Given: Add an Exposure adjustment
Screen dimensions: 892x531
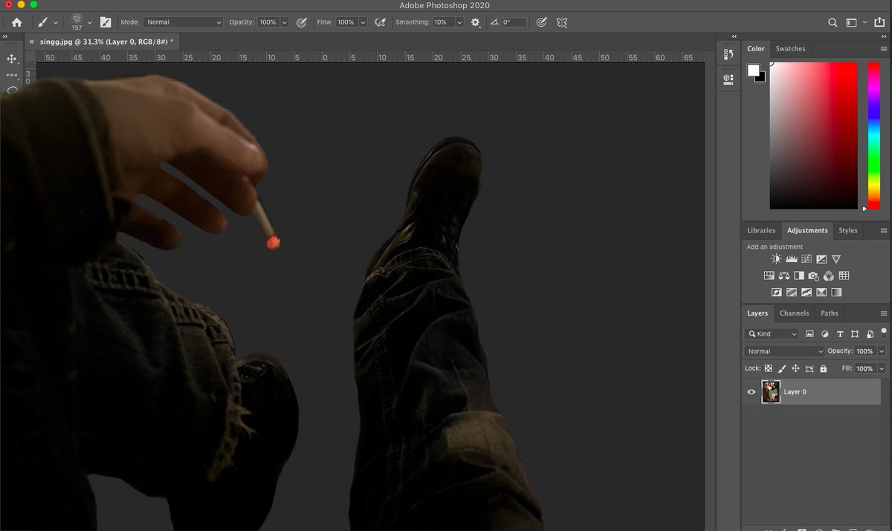Looking at the screenshot, I should click(821, 259).
